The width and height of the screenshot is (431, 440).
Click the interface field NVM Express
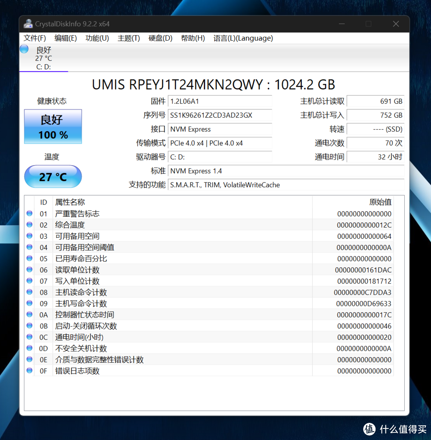tap(220, 129)
